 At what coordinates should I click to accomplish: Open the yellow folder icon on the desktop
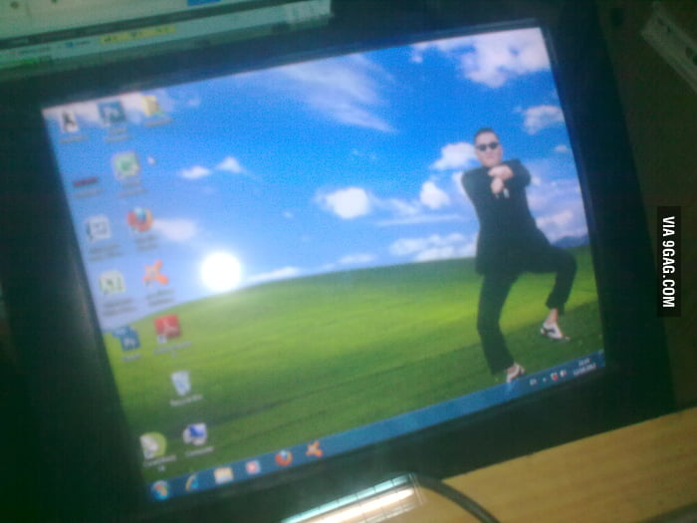click(151, 105)
